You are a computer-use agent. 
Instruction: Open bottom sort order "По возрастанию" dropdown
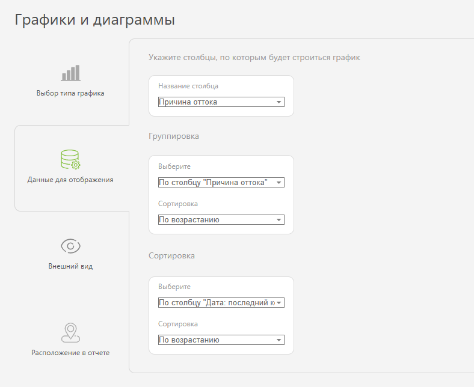[221, 340]
